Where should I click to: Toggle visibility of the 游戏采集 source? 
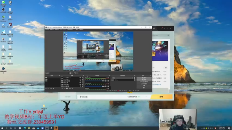(80, 83)
